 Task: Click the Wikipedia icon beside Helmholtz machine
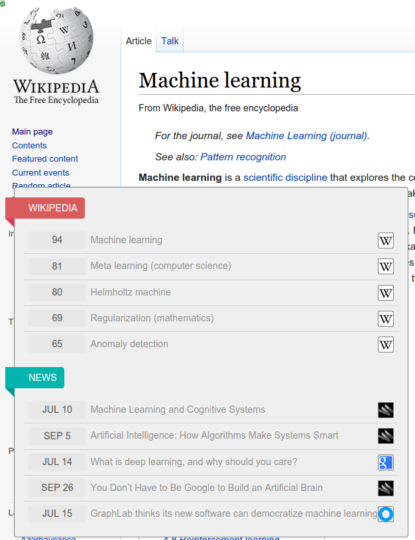pyautogui.click(x=385, y=293)
